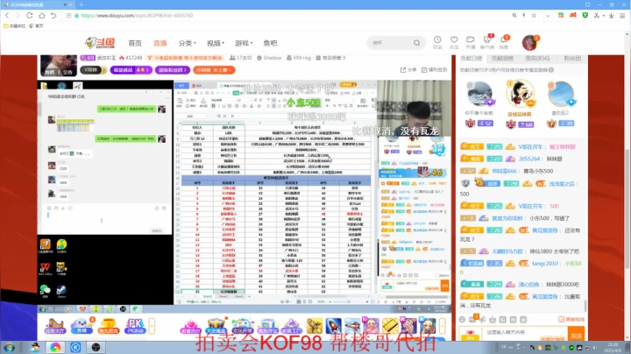Open the 历史 history clock icon

[x=437, y=42]
